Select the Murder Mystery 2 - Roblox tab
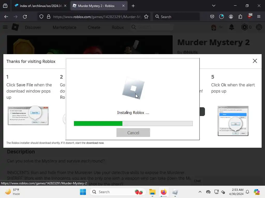This screenshot has height=198, width=265. [x=96, y=6]
